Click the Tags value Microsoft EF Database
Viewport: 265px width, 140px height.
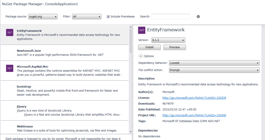click(191, 121)
